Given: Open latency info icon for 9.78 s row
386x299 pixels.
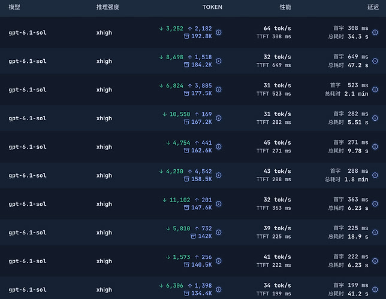Looking at the screenshot, I should point(375,147).
